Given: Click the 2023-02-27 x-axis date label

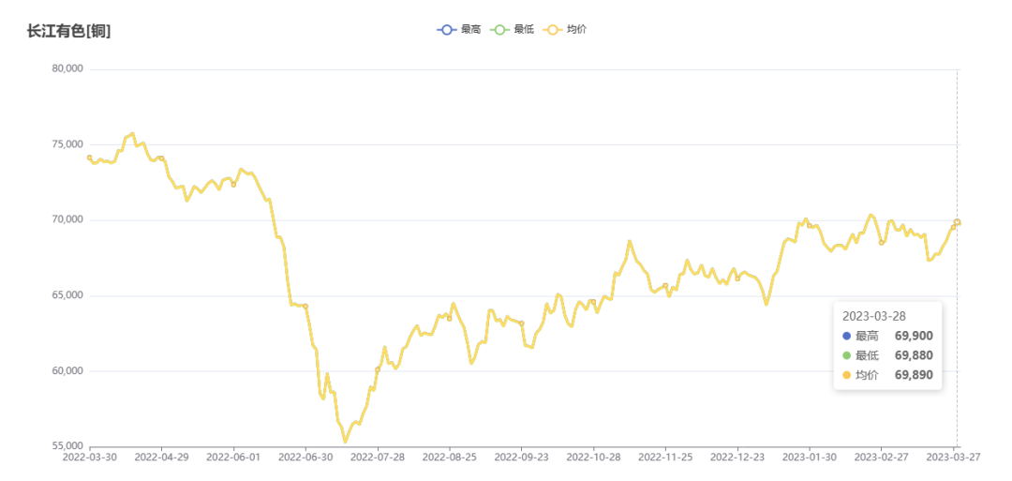Looking at the screenshot, I should (882, 458).
